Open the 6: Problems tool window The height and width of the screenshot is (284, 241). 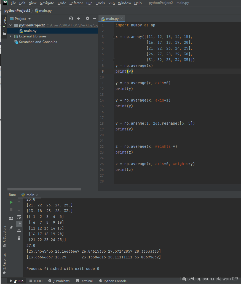point(59,281)
